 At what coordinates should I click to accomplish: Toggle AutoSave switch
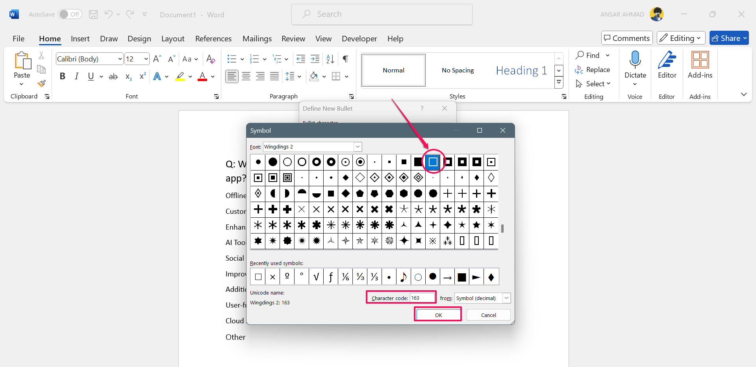[70, 14]
